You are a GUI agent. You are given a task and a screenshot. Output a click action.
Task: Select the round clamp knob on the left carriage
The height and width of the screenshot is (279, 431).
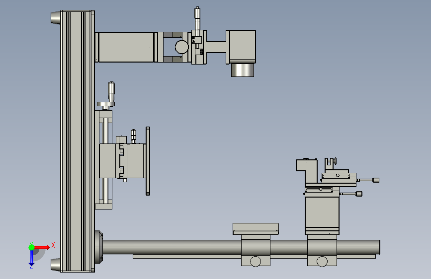pyautogui.click(x=256, y=262)
